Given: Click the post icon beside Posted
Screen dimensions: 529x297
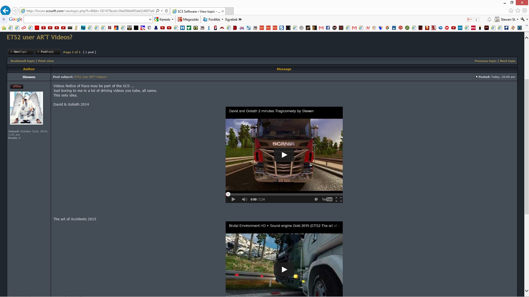Looking at the screenshot, I should point(477,77).
